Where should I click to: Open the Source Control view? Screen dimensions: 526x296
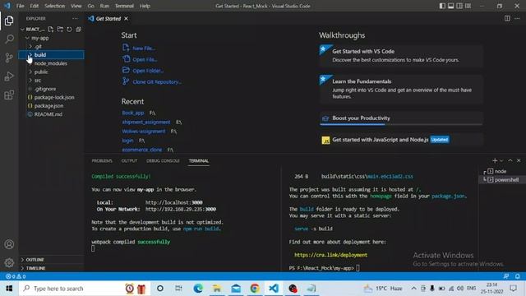[9, 58]
